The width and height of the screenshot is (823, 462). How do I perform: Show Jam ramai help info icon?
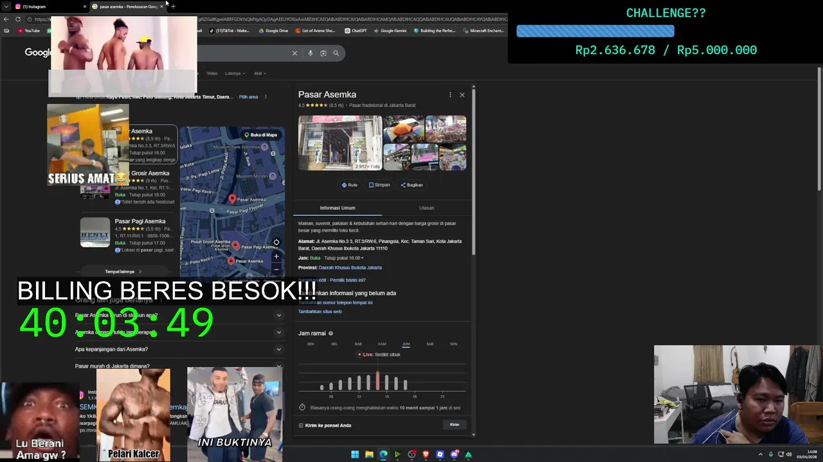pos(331,334)
